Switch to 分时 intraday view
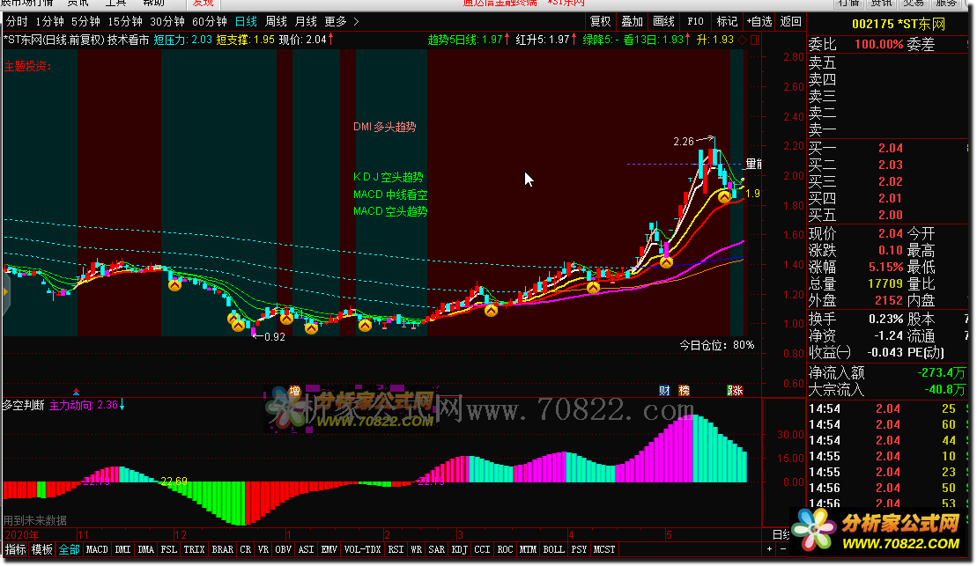 coord(17,22)
